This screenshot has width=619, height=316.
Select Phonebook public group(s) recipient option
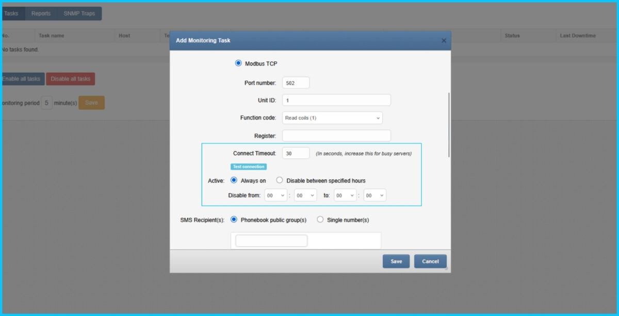pos(234,220)
